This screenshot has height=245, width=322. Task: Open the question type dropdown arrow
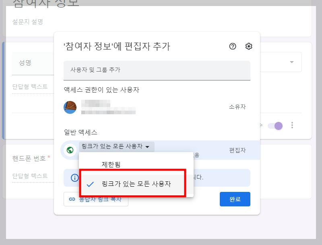(x=291, y=62)
